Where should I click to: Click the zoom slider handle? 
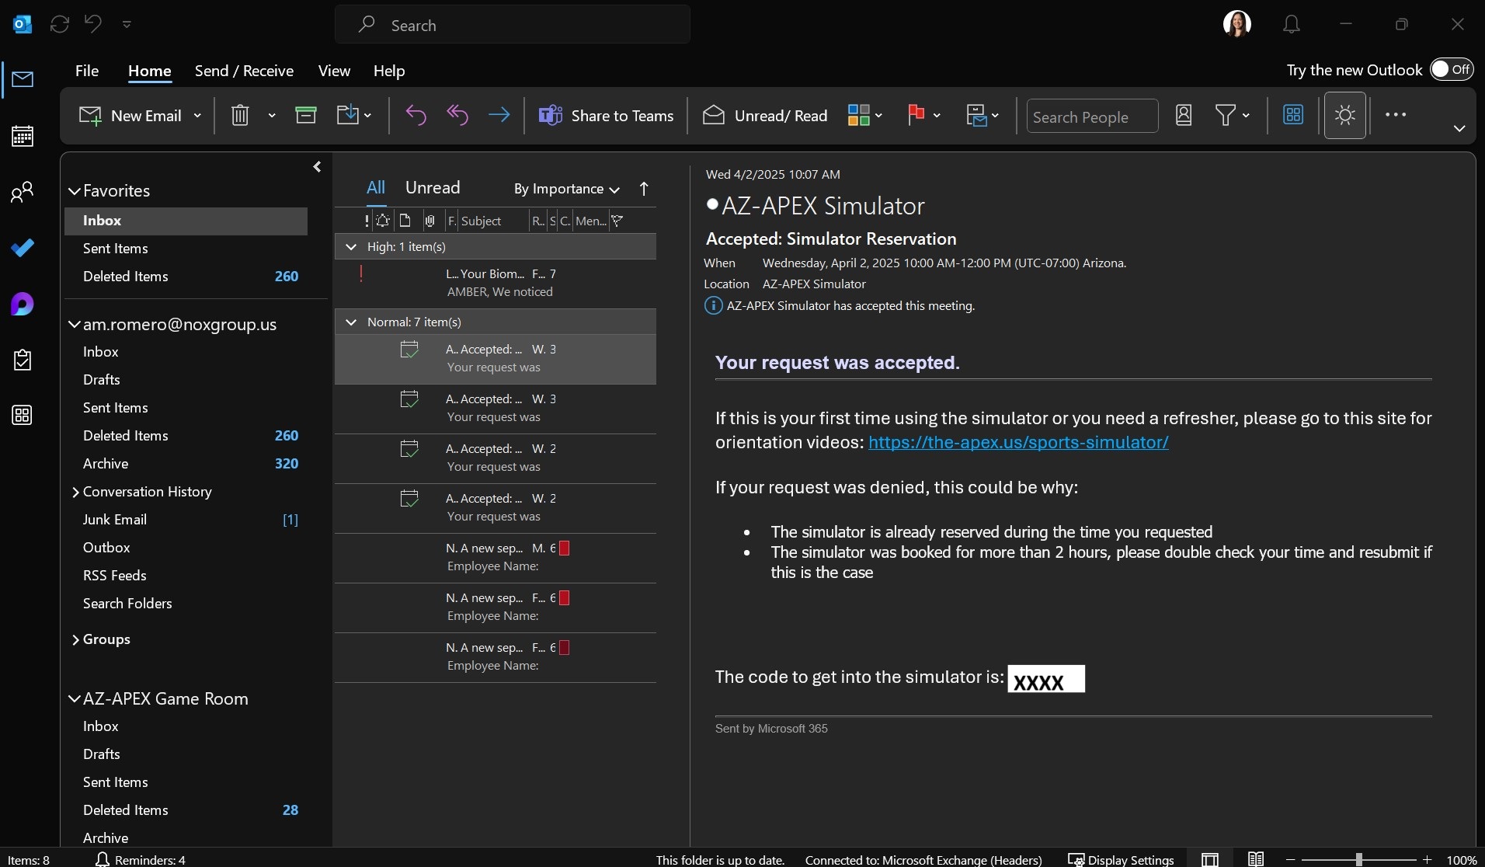coord(1358,859)
